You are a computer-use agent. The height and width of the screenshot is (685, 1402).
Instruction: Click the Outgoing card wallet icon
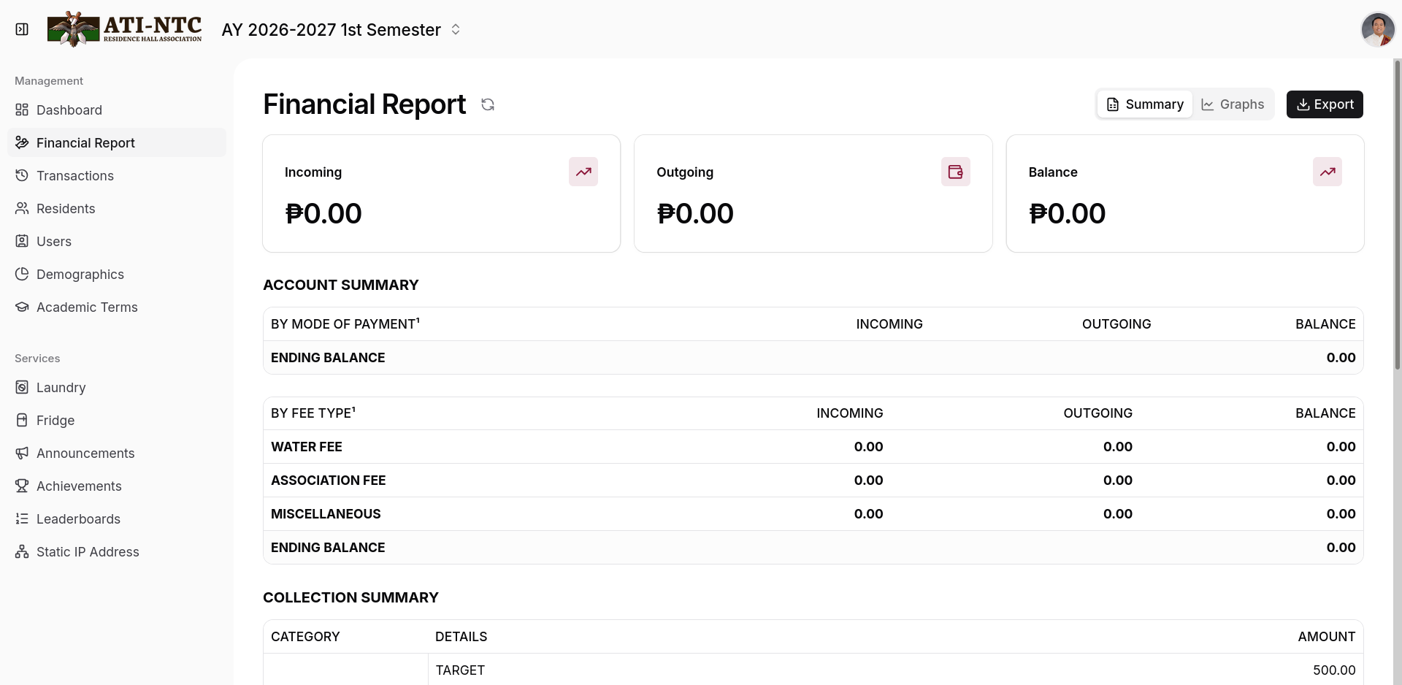click(955, 172)
